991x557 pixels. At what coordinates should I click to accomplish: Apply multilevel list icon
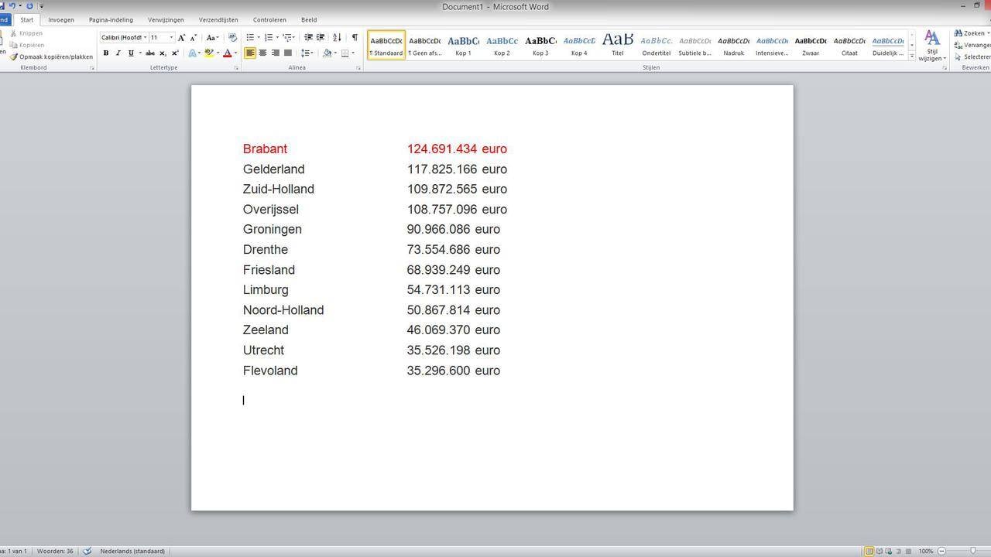pyautogui.click(x=287, y=37)
